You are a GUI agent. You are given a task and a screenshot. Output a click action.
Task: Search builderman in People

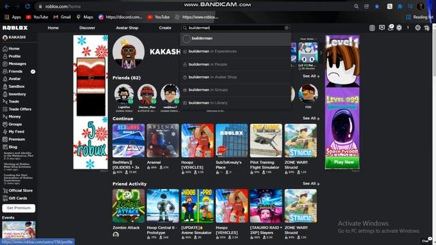tap(236, 64)
